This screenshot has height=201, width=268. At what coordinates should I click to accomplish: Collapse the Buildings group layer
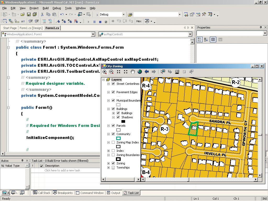coord(109,109)
